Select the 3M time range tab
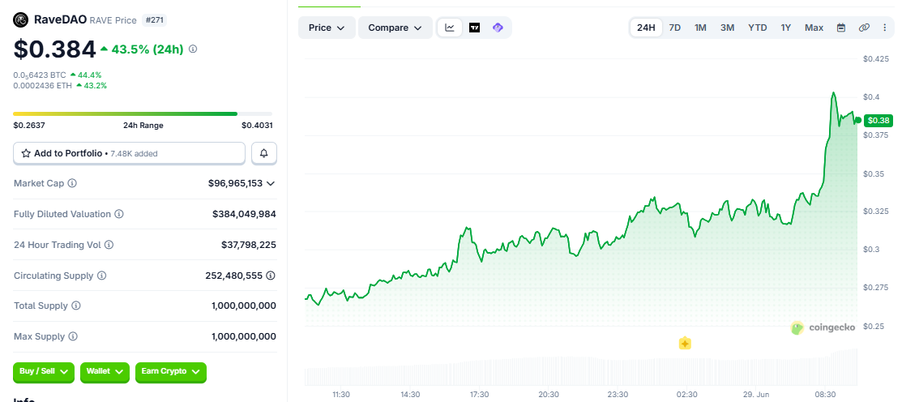902x402 pixels. point(727,28)
